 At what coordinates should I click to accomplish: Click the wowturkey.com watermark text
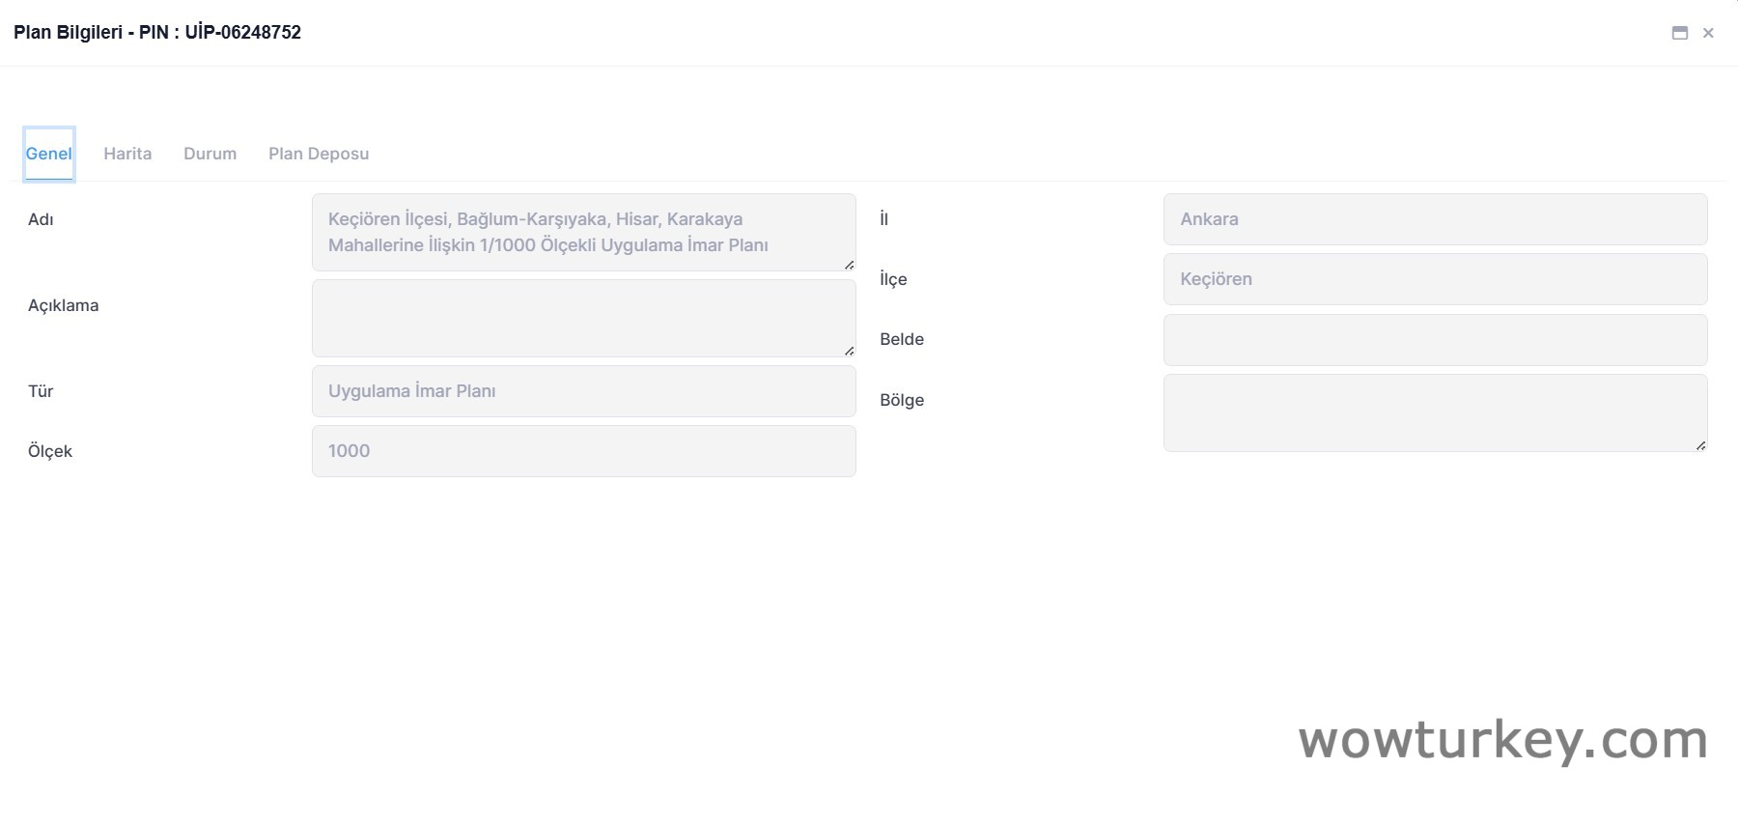[x=1503, y=740]
